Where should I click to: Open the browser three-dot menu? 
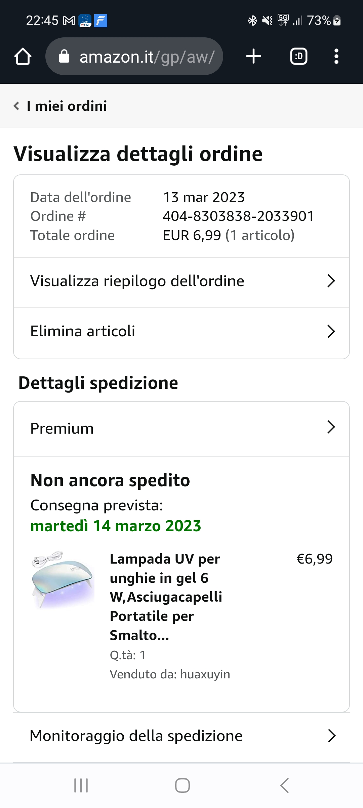pos(336,56)
